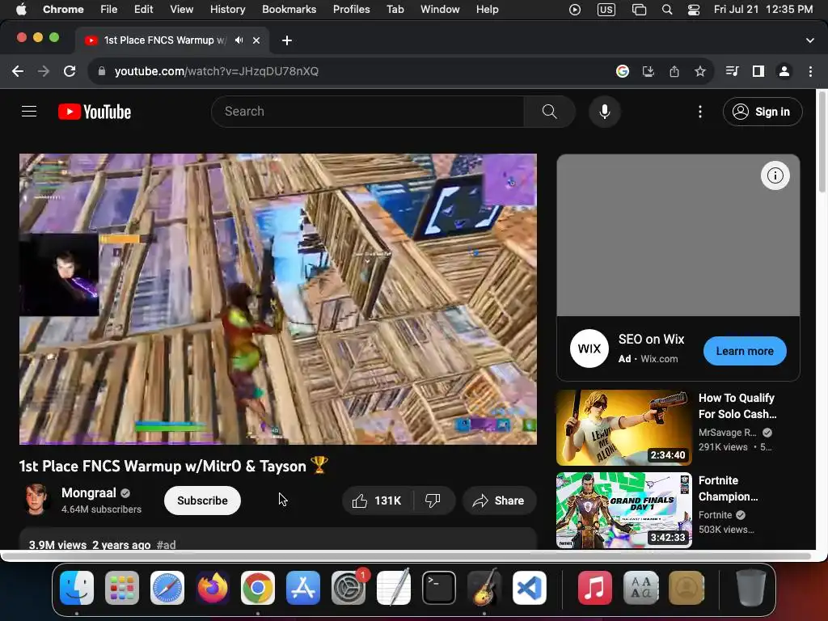This screenshot has width=828, height=621.
Task: Go to the YouTube home logo
Action: coord(95,112)
